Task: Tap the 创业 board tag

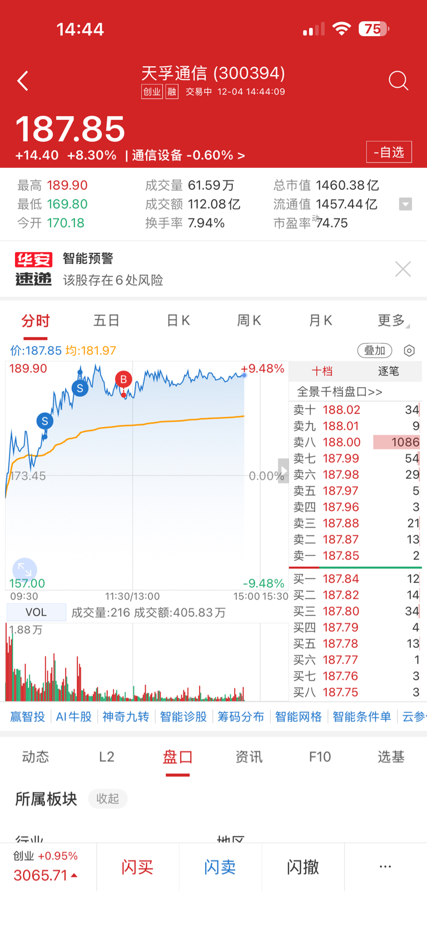Action: 152,92
